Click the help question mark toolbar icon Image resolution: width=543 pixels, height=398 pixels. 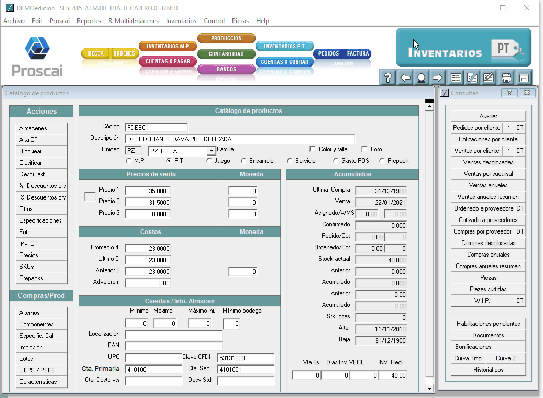coord(388,78)
